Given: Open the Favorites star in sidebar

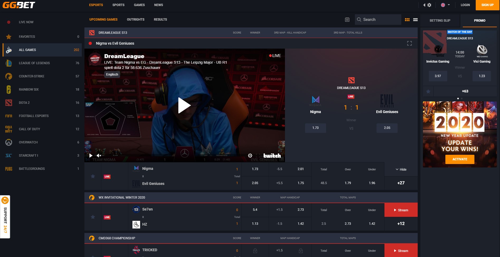Looking at the screenshot, I should point(9,37).
